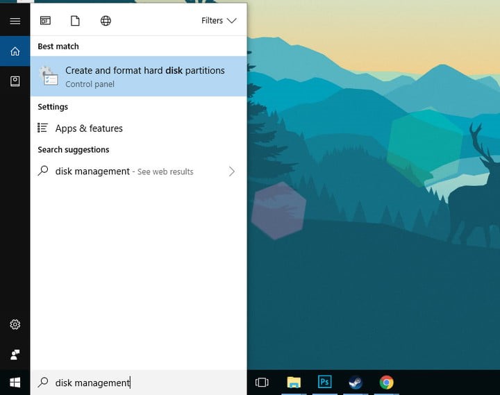The height and width of the screenshot is (395, 500).
Task: Open Apps & features setting
Action: (x=138, y=128)
